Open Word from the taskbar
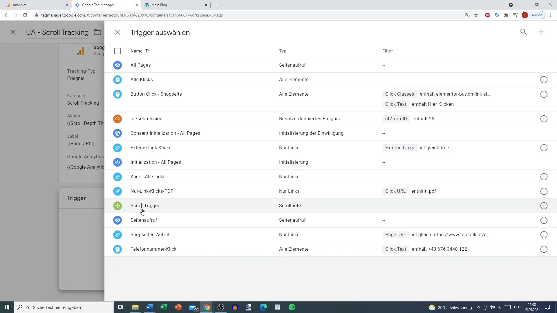 tap(150, 307)
